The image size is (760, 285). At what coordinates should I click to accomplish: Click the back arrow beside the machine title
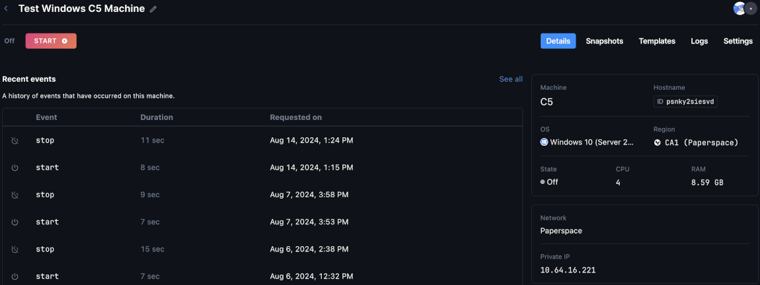point(6,9)
